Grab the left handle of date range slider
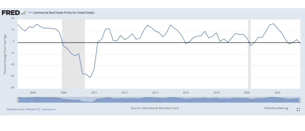This screenshot has height=131, width=305. click(18, 99)
